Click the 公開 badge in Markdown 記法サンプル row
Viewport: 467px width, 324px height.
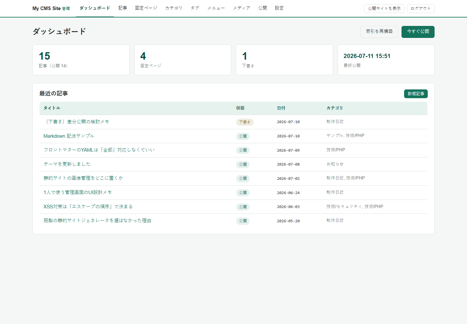tap(243, 136)
